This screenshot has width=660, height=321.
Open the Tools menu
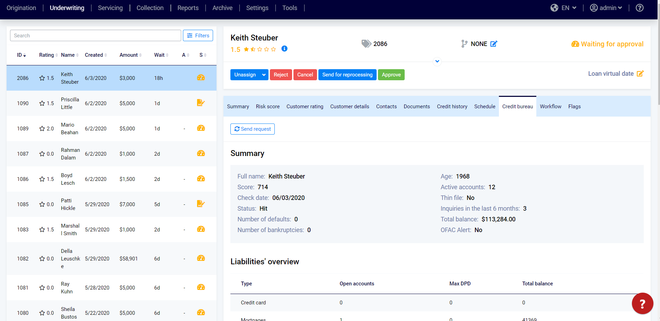290,8
